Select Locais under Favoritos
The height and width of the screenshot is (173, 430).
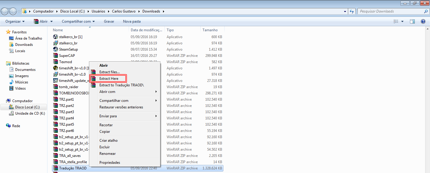(x=20, y=51)
